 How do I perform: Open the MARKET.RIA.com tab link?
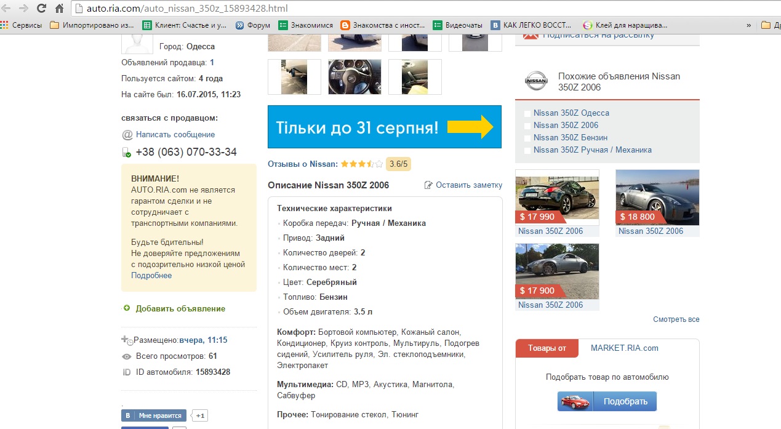(624, 348)
